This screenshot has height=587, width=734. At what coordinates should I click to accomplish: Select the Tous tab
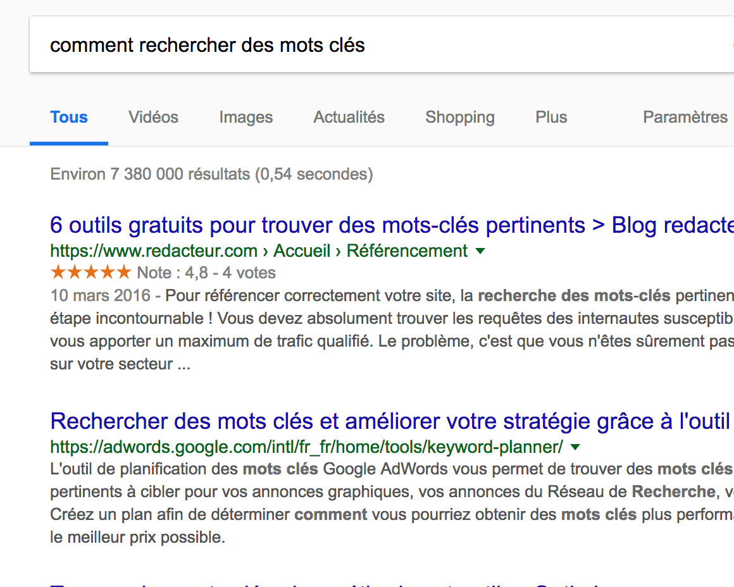coord(69,118)
